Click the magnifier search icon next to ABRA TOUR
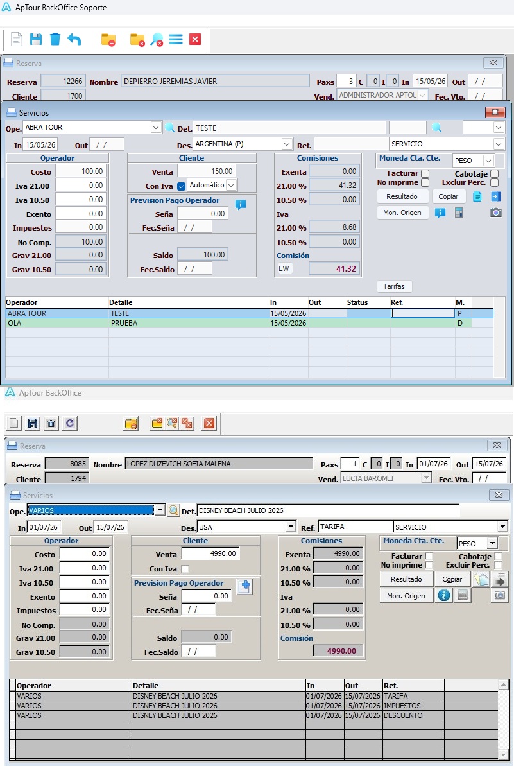514x766 pixels. 170,128
